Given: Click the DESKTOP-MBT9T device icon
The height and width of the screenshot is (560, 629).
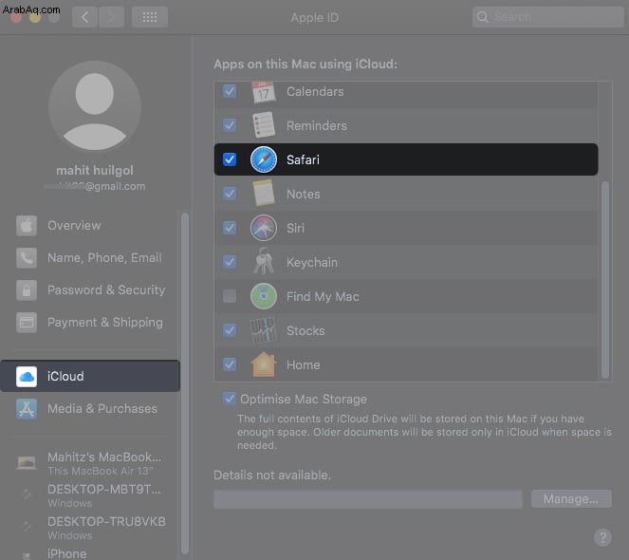Looking at the screenshot, I should click(x=27, y=495).
